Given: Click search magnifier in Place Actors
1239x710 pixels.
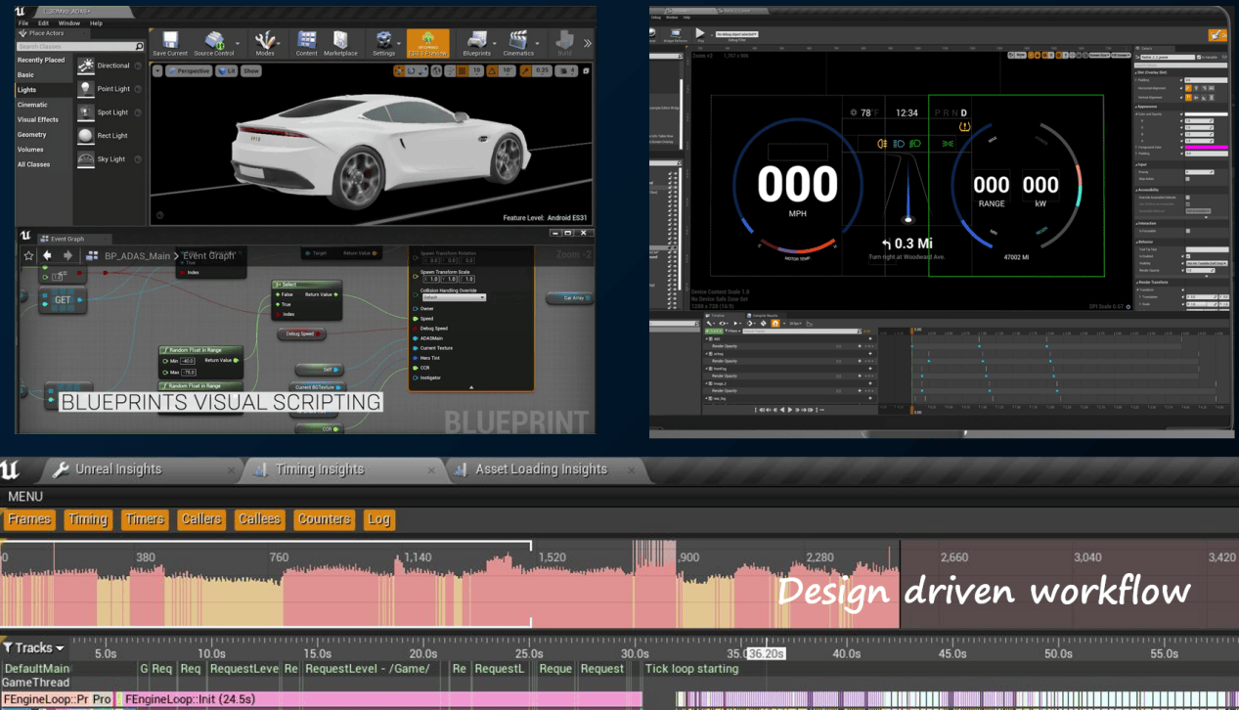Looking at the screenshot, I should point(139,46).
